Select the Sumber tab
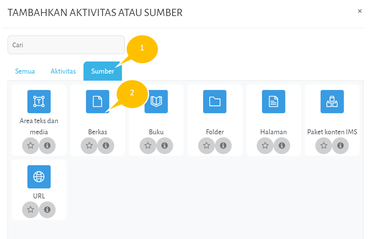The width and height of the screenshot is (378, 239). (x=103, y=71)
